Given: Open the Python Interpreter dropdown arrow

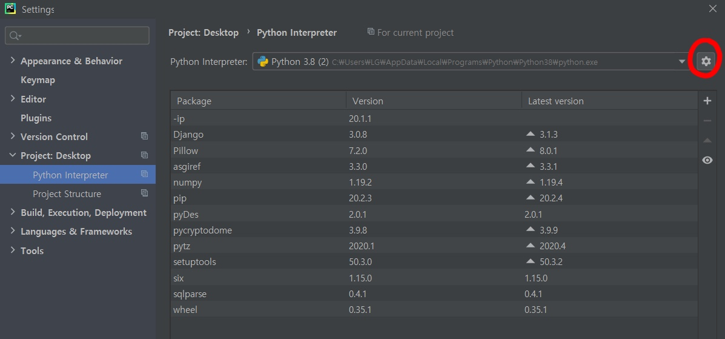Looking at the screenshot, I should [x=682, y=62].
